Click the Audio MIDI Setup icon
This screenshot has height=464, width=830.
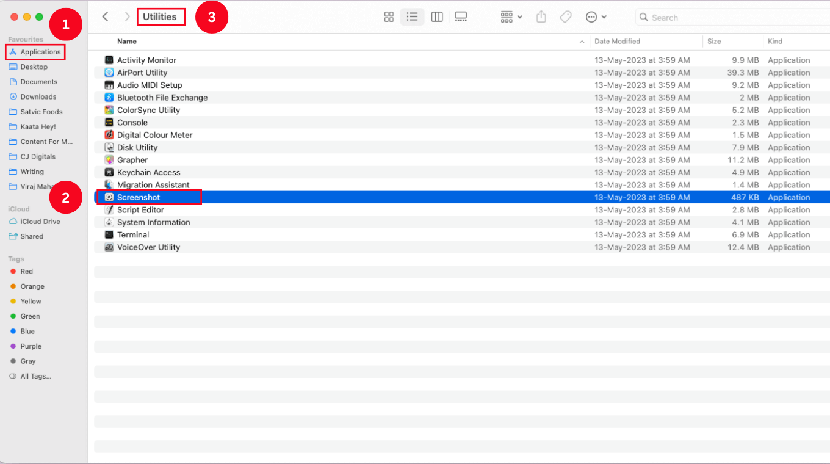pyautogui.click(x=109, y=85)
